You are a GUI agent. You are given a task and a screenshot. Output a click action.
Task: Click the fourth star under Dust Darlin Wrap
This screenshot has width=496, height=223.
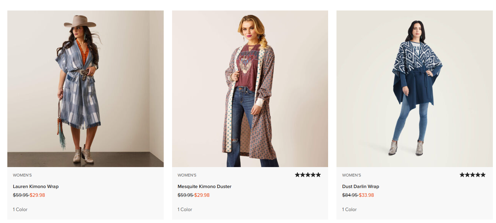point(478,174)
